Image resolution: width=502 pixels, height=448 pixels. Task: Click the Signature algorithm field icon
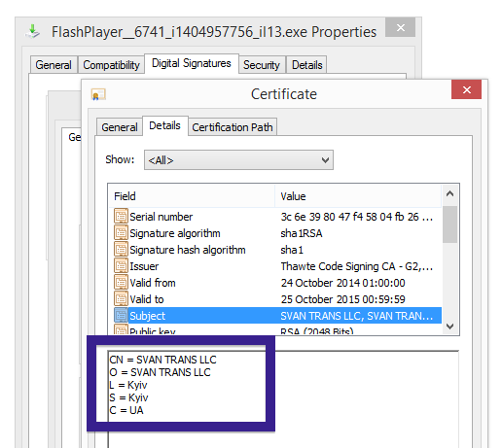pos(121,233)
